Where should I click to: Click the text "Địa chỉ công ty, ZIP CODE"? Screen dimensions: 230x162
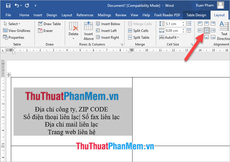tap(72, 109)
